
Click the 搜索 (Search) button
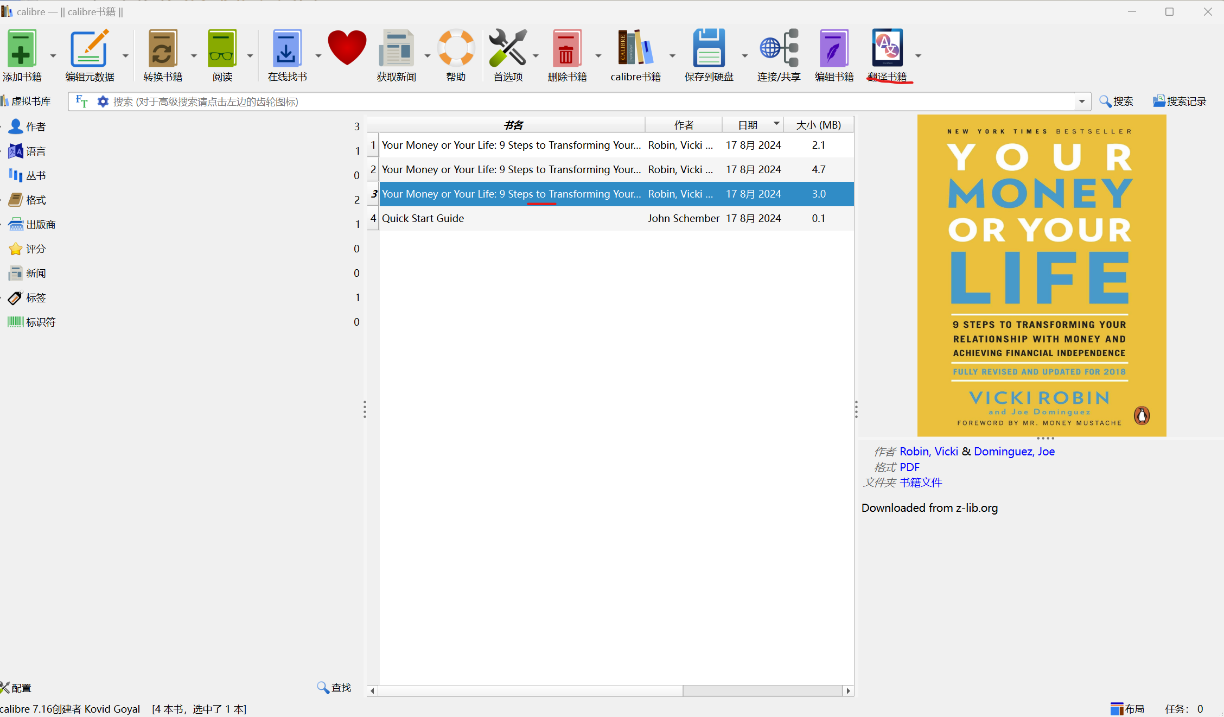(1116, 101)
